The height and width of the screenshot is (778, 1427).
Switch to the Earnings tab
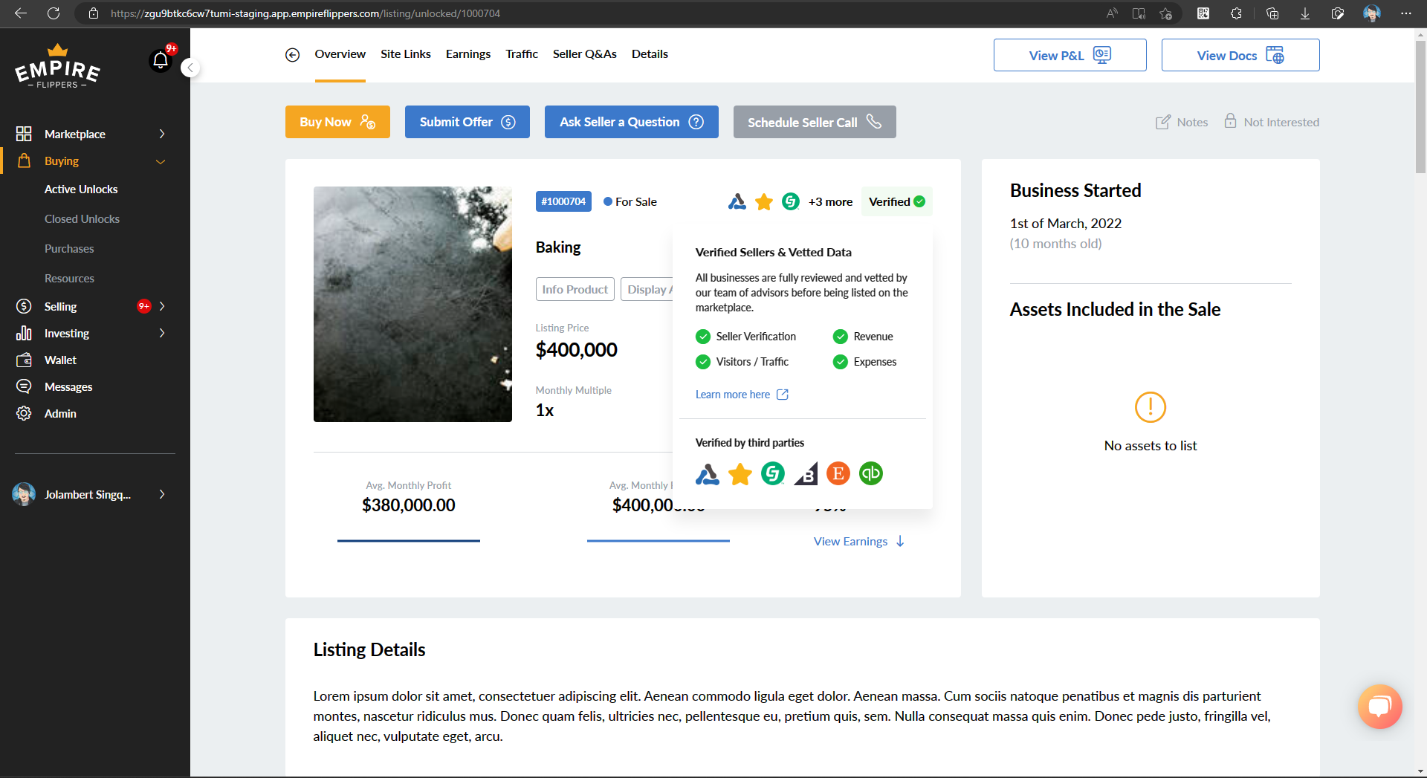467,54
